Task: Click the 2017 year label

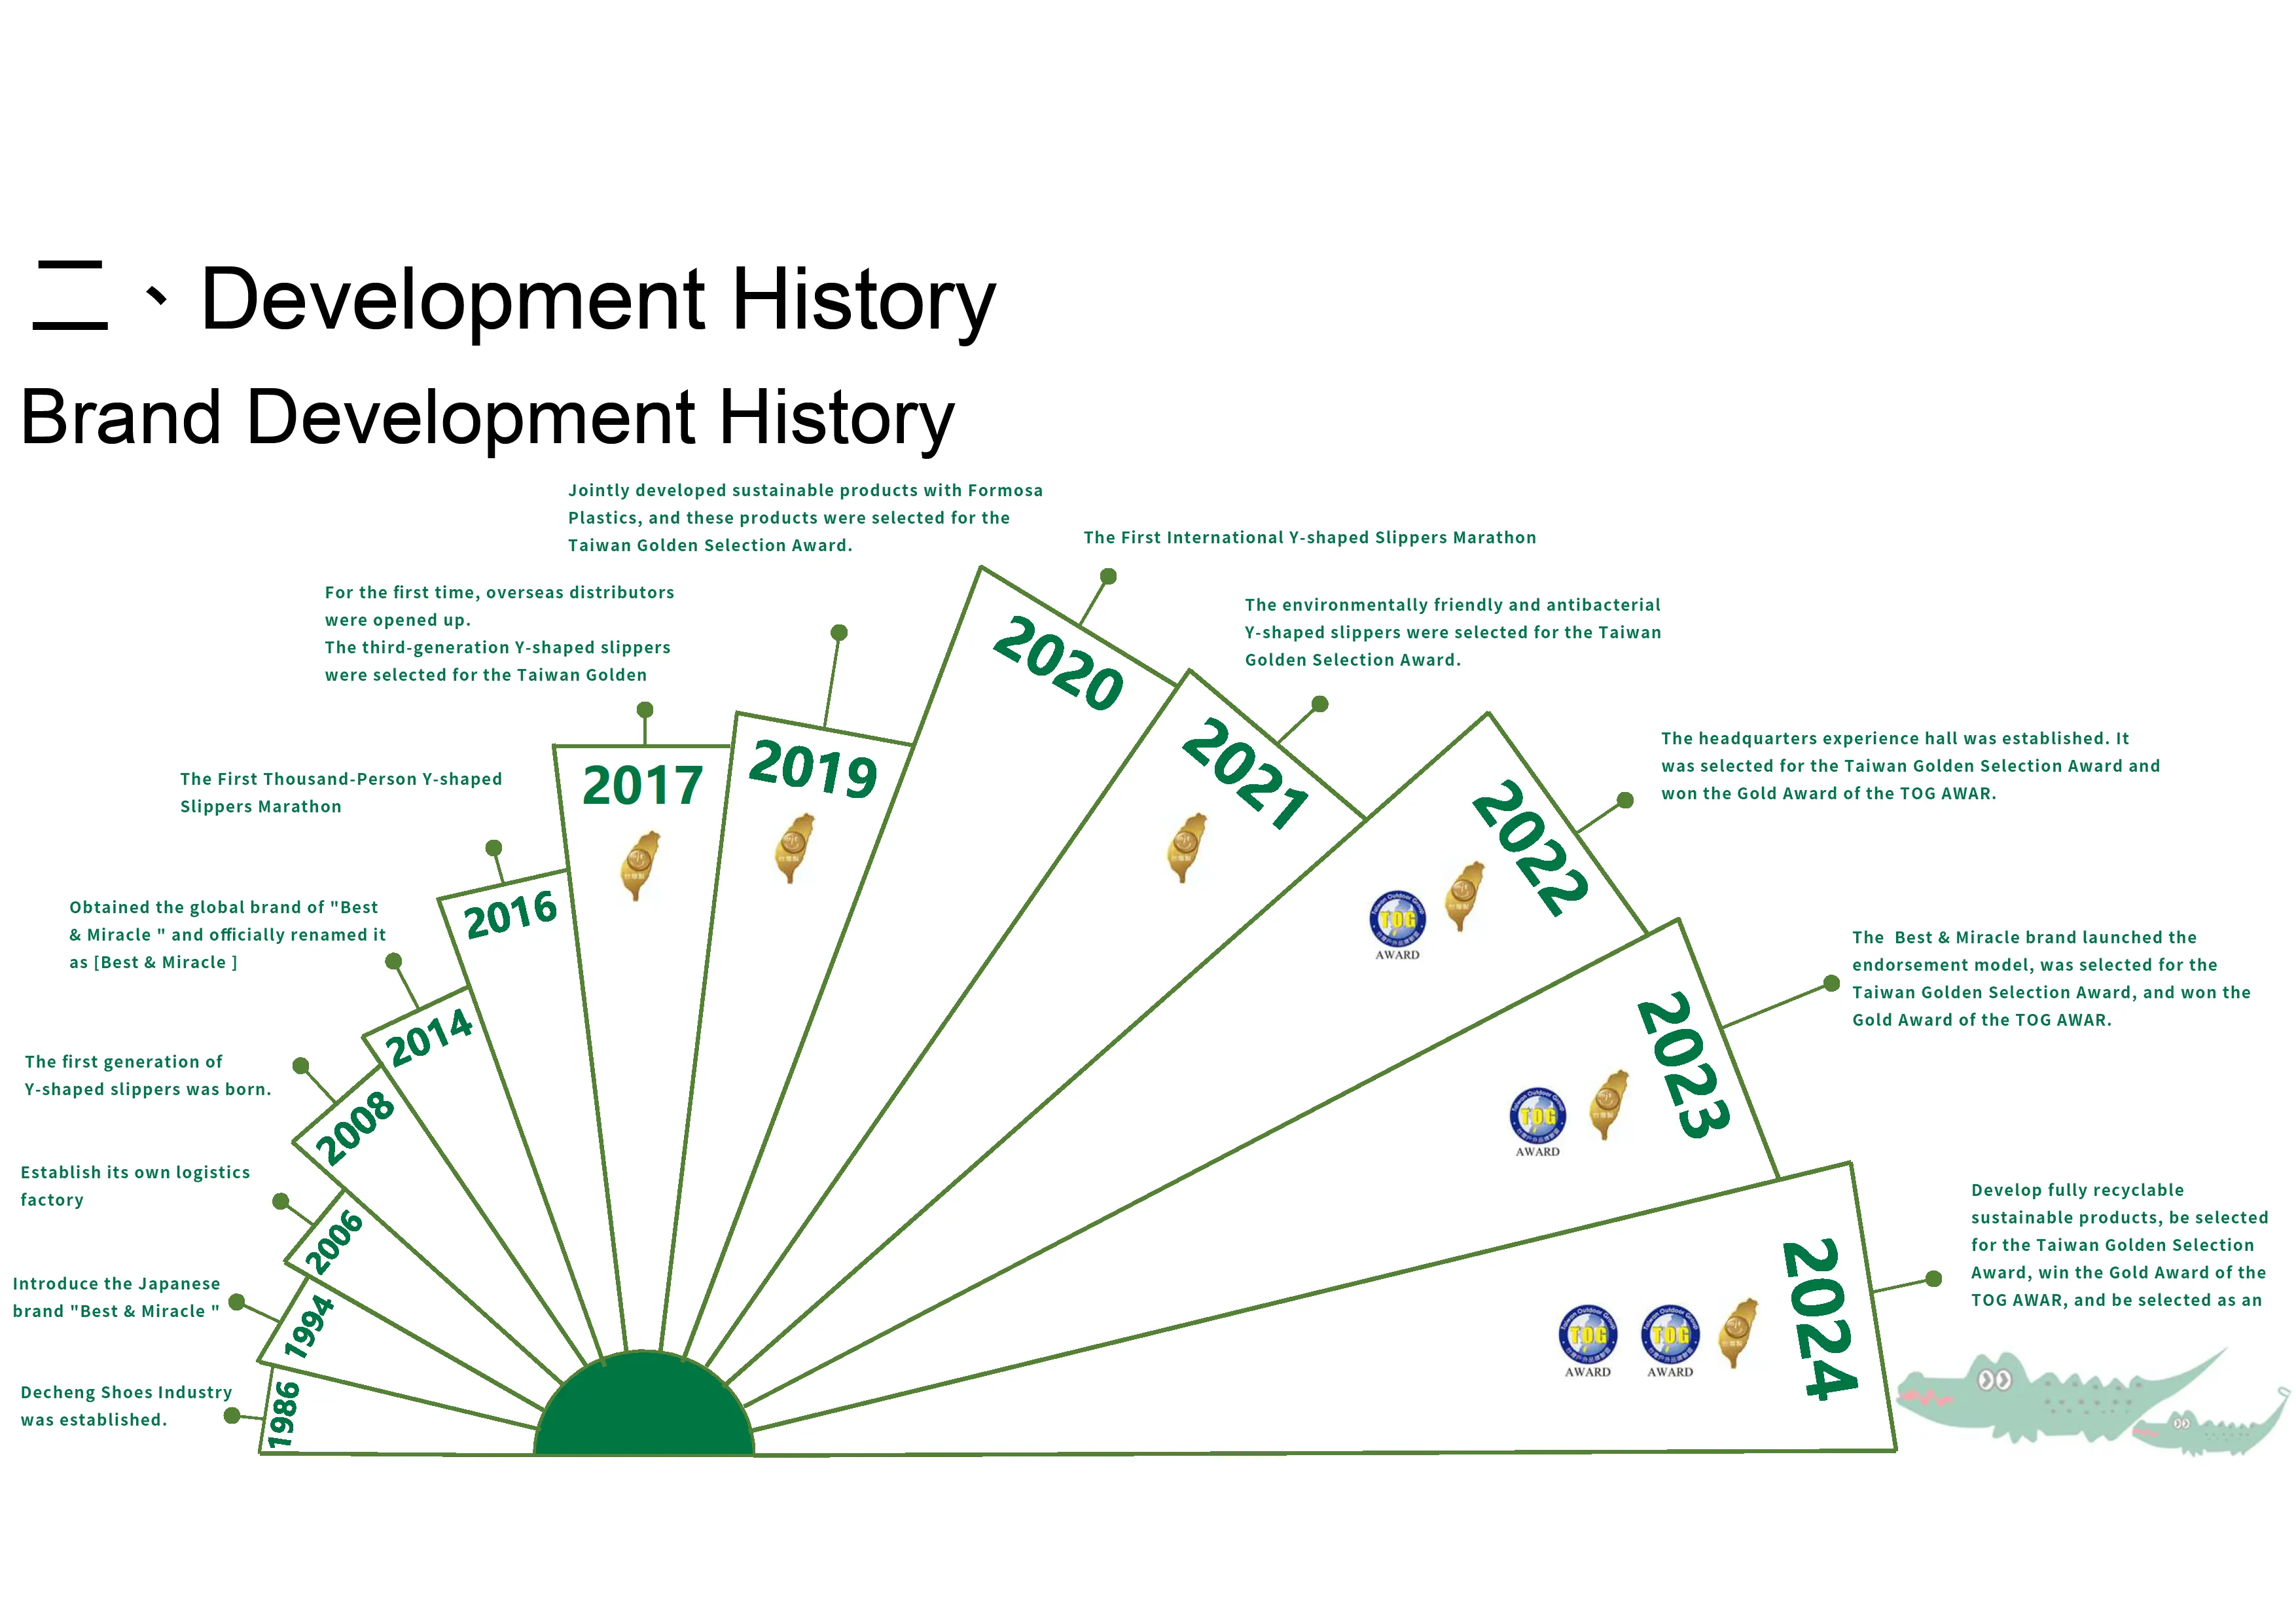Action: [x=642, y=785]
